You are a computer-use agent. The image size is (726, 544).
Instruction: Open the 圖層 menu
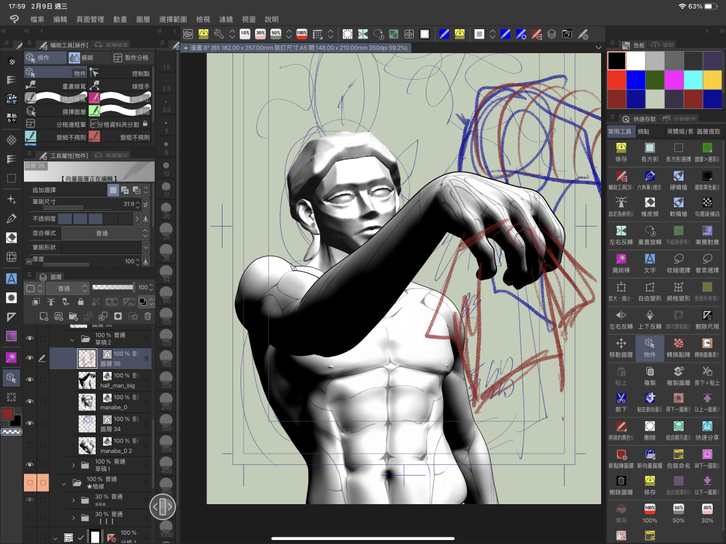[x=143, y=19]
